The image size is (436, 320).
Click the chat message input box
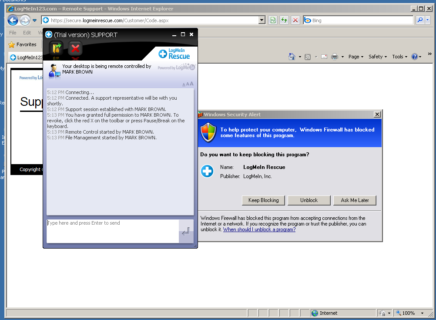pyautogui.click(x=113, y=231)
